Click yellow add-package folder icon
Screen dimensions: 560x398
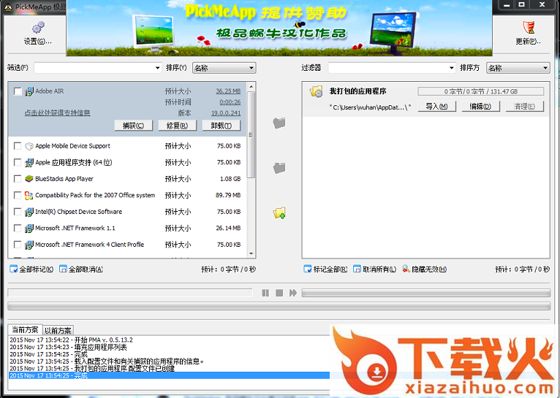pos(279,213)
